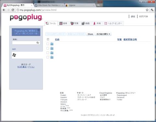Image resolution: width=156 pixels, height=122 pixels.
Task: Switch to アイコン view mode
Action: pyautogui.click(x=31, y=67)
